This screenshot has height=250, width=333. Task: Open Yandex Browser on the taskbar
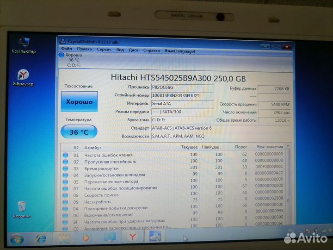133,237
